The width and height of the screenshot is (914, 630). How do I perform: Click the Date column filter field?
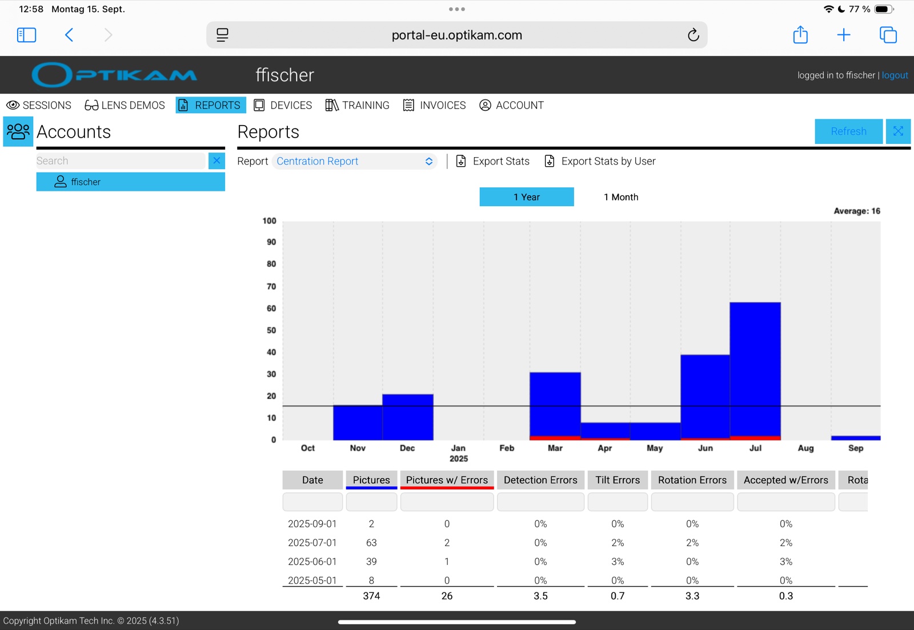coord(312,501)
